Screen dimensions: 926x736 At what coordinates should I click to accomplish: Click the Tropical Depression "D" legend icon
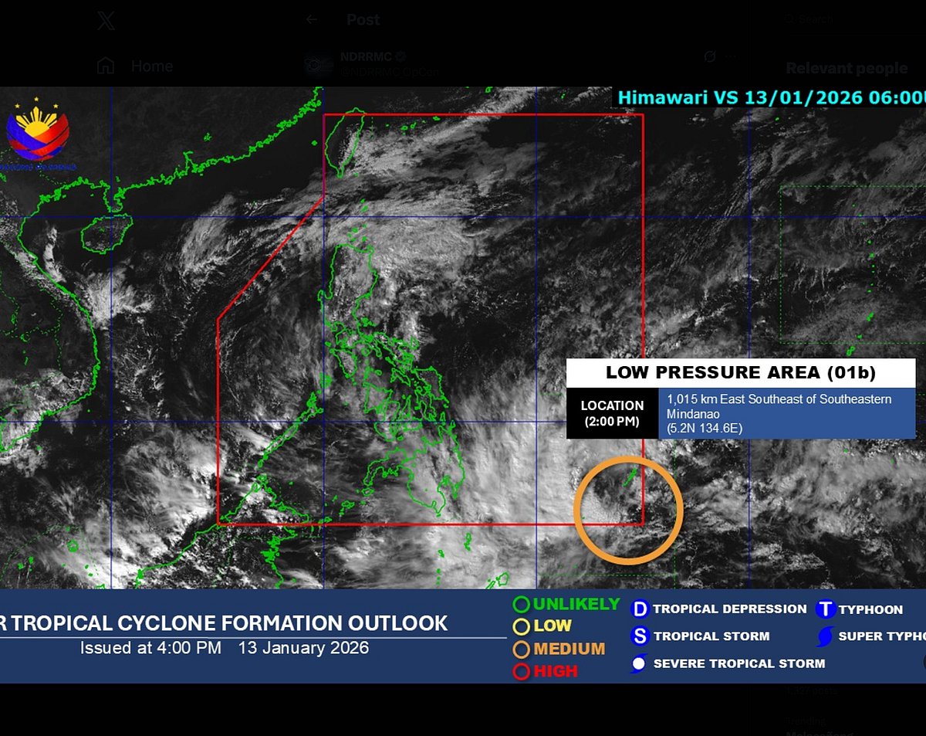639,609
